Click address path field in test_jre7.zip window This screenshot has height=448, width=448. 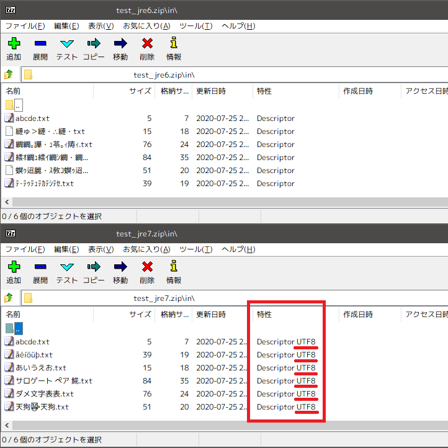pos(235,298)
